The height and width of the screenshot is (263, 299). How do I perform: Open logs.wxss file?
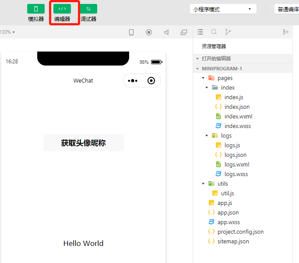(236, 174)
